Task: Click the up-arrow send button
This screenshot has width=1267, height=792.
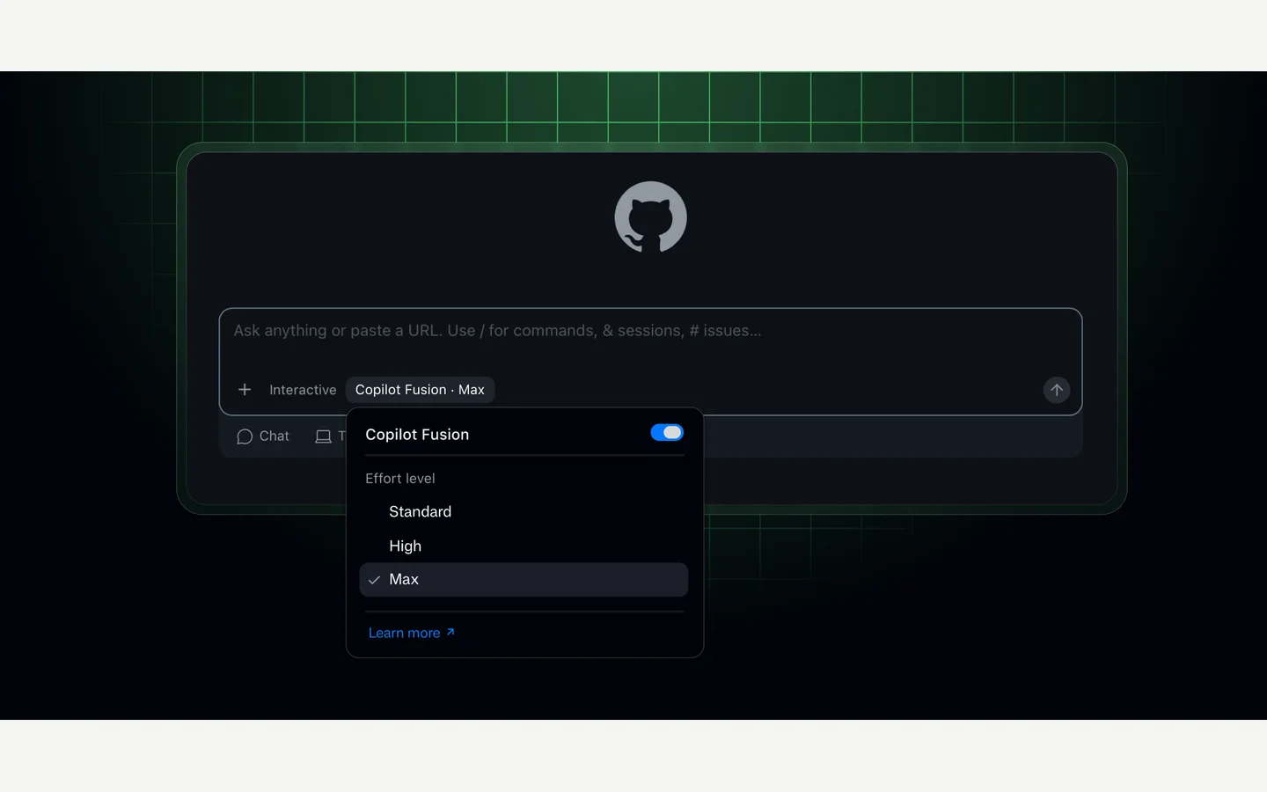Action: (1057, 390)
